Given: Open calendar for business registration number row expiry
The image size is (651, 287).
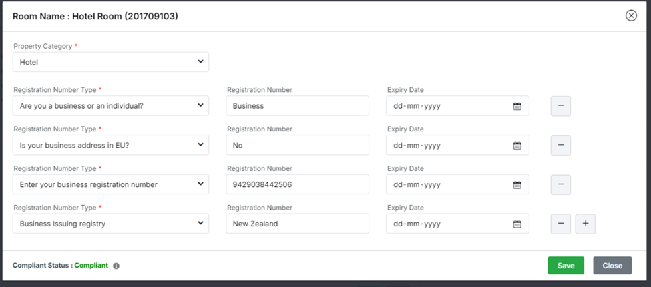Looking at the screenshot, I should pyautogui.click(x=517, y=185).
